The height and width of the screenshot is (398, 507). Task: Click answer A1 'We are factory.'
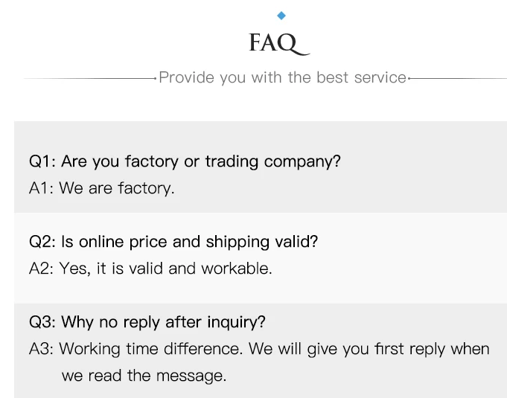coord(101,188)
